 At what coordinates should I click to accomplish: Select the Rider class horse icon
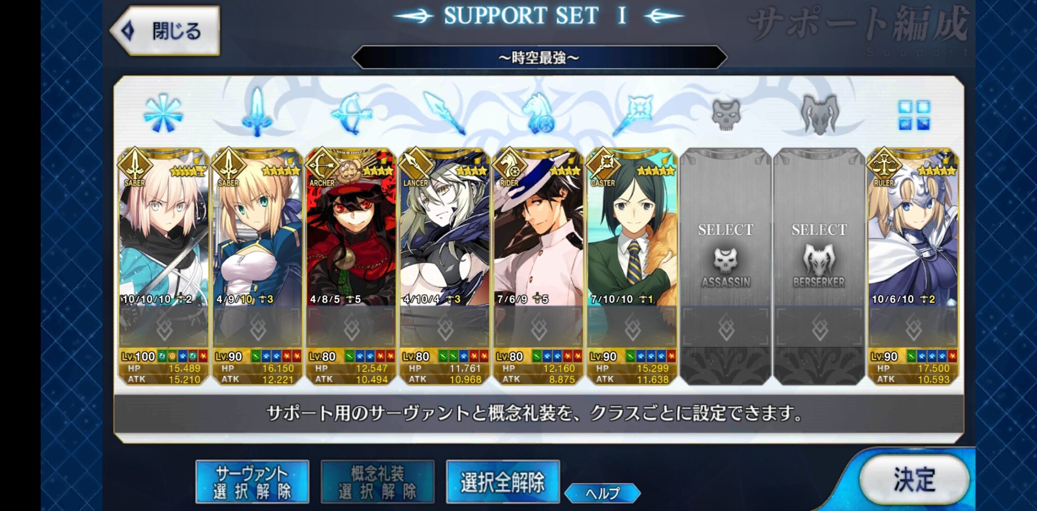point(539,113)
